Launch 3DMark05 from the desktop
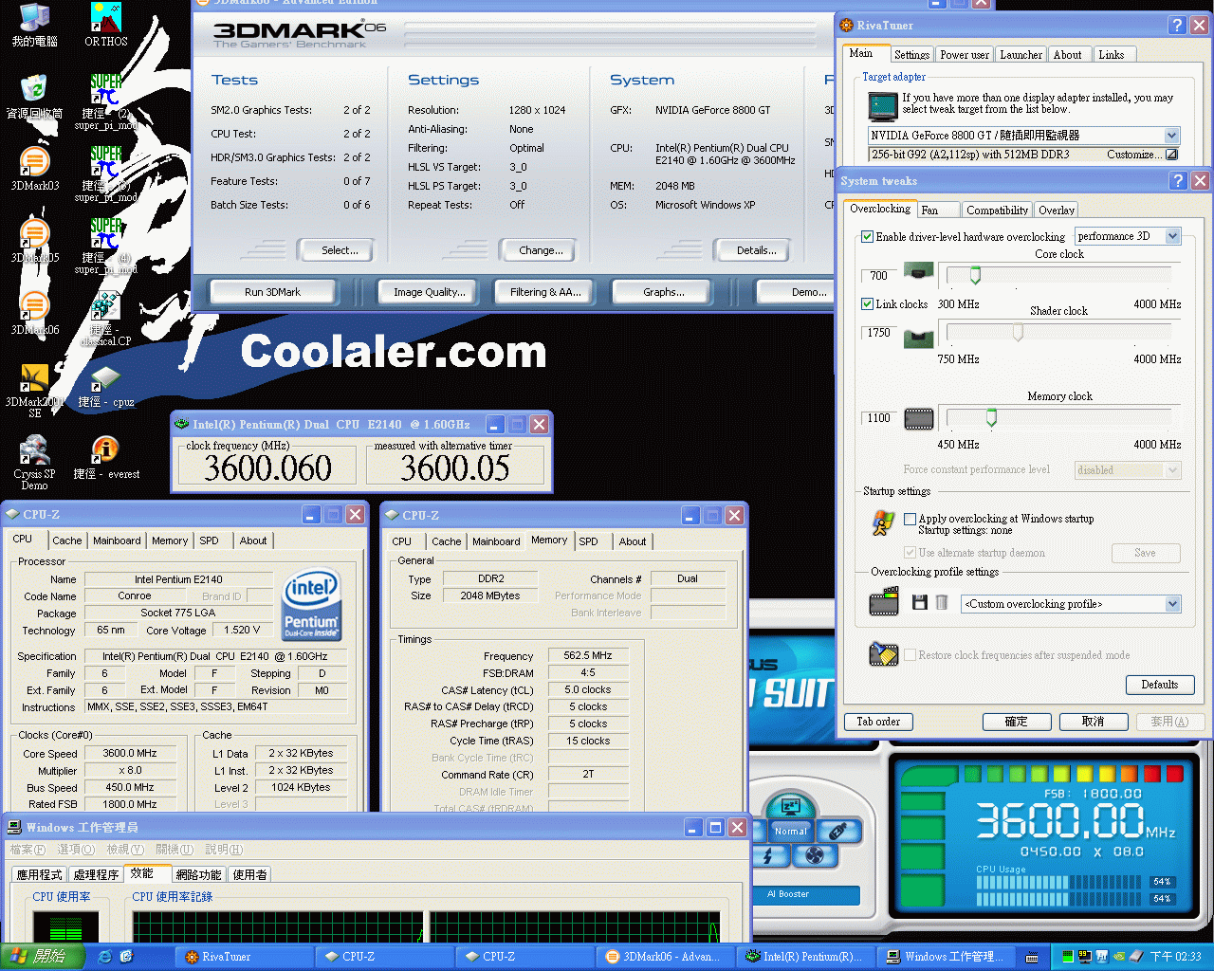This screenshot has width=1214, height=971. [x=34, y=241]
